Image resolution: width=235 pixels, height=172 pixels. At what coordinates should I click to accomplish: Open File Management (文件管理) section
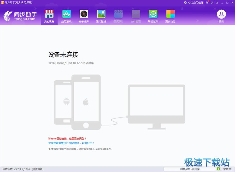(x=136, y=16)
